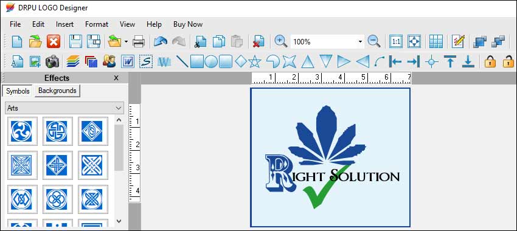The height and width of the screenshot is (231, 517).
Task: Open the View menu
Action: 127,24
